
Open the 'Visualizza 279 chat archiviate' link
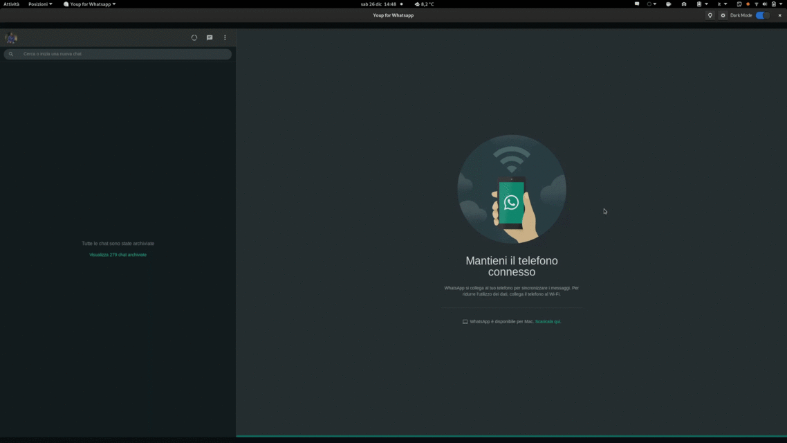point(118,255)
